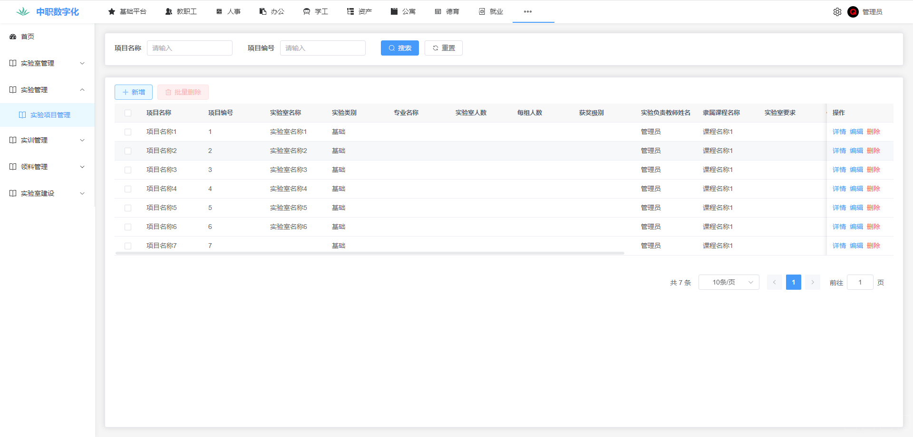This screenshot has height=437, width=913.
Task: Tick the checkbox for 项目名称5
Action: point(128,208)
